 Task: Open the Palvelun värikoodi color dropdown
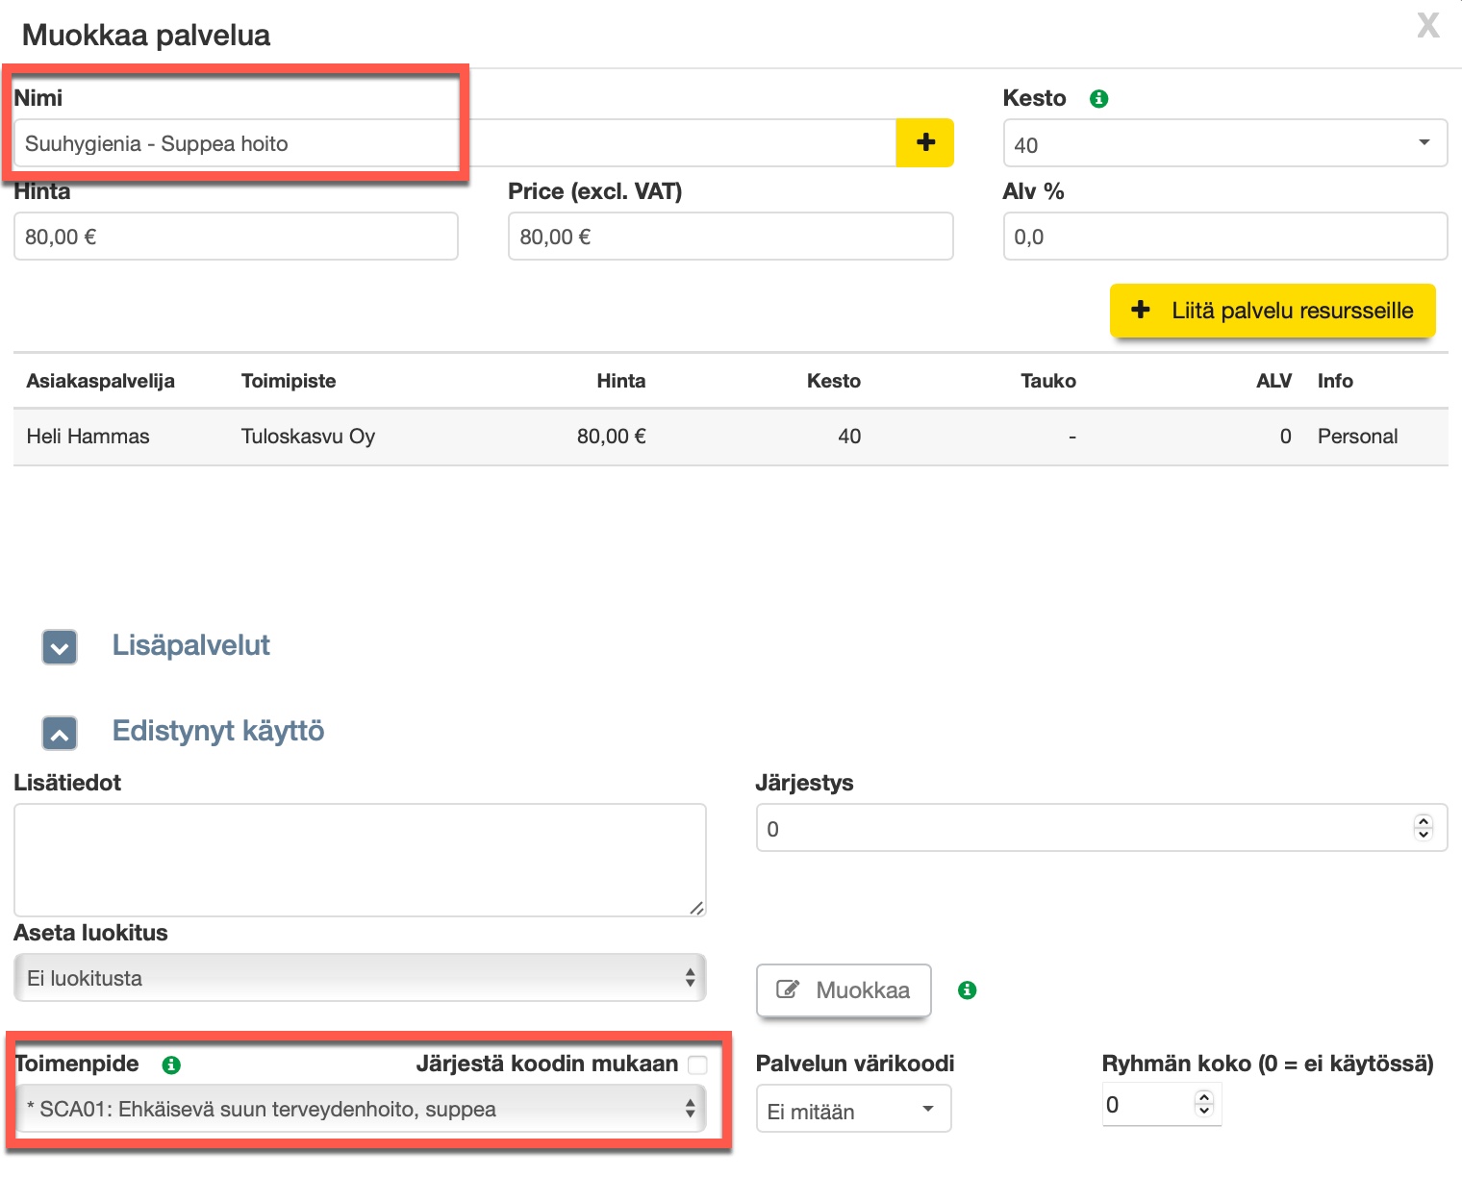point(852,1110)
